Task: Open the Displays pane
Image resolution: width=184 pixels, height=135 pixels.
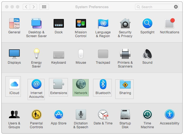Action: pos(14,56)
